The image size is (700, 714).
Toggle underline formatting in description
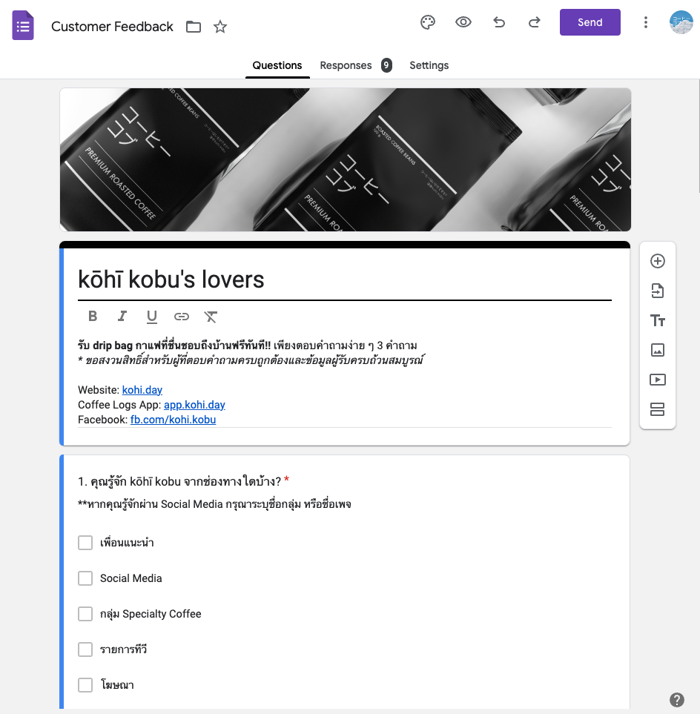(x=152, y=317)
